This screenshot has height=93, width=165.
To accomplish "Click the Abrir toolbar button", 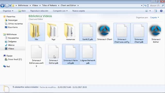I will tap(22, 11).
